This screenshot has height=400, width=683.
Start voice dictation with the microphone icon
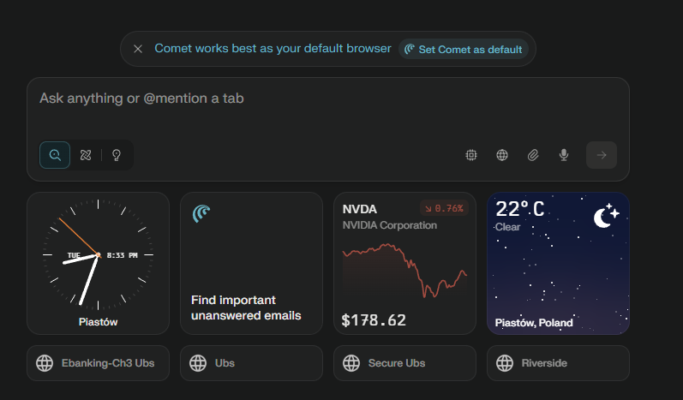564,155
